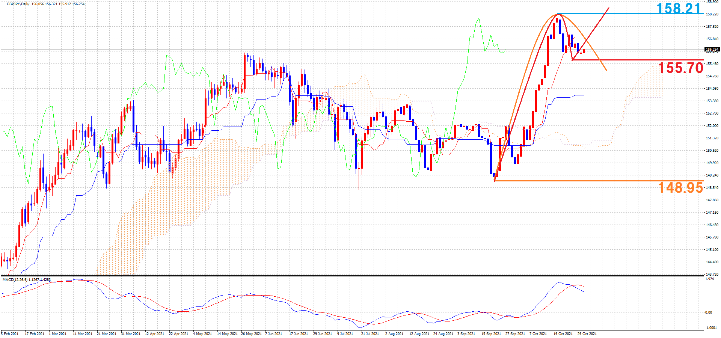The height and width of the screenshot is (338, 721).
Task: Click the 29 Oct 2021 date label
Action: (587, 333)
